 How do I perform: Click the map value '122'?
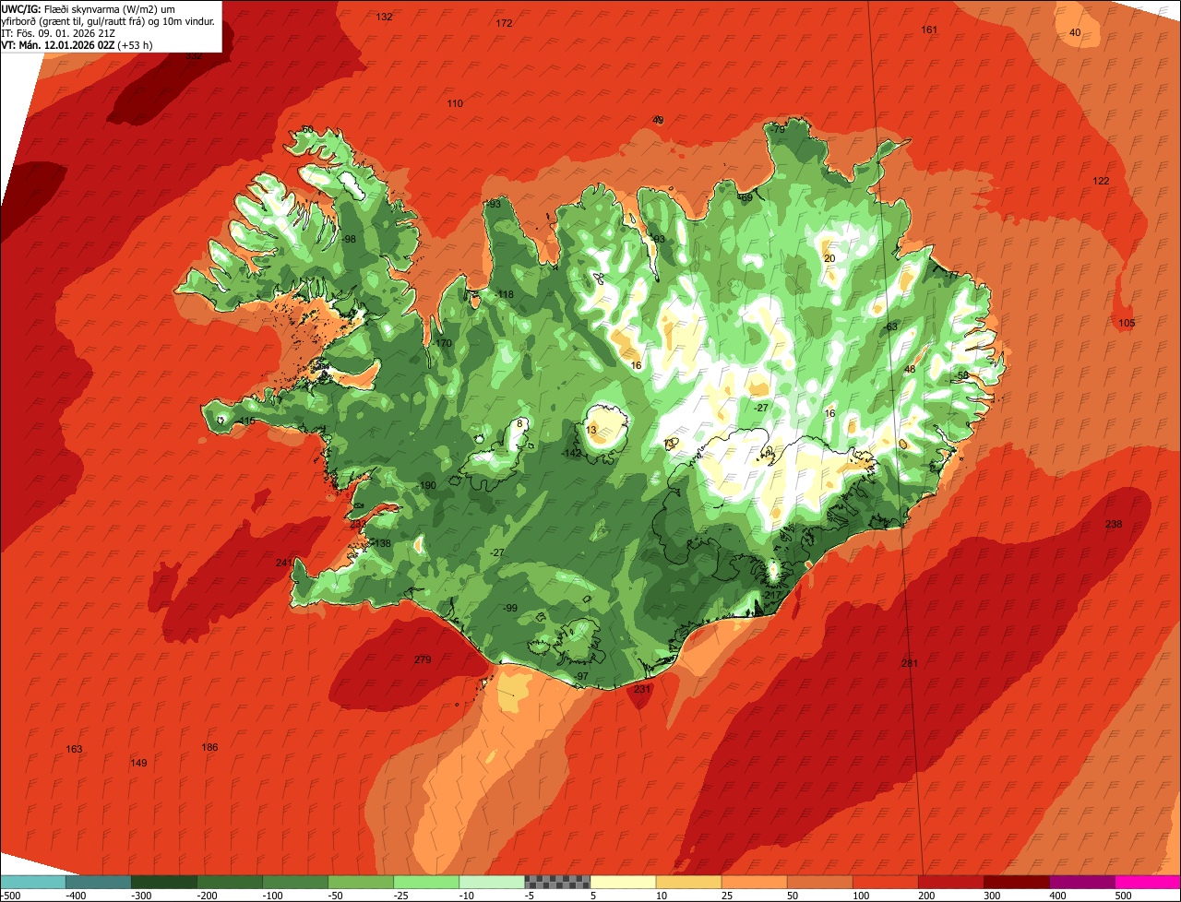(1101, 181)
